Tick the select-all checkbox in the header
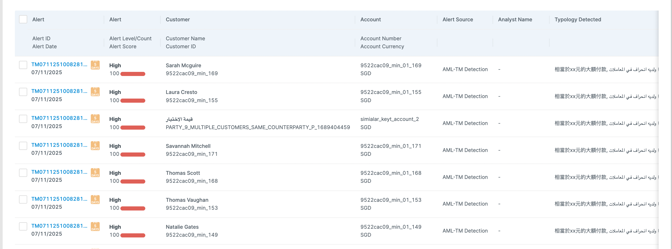Image resolution: width=672 pixels, height=249 pixels. (23, 19)
